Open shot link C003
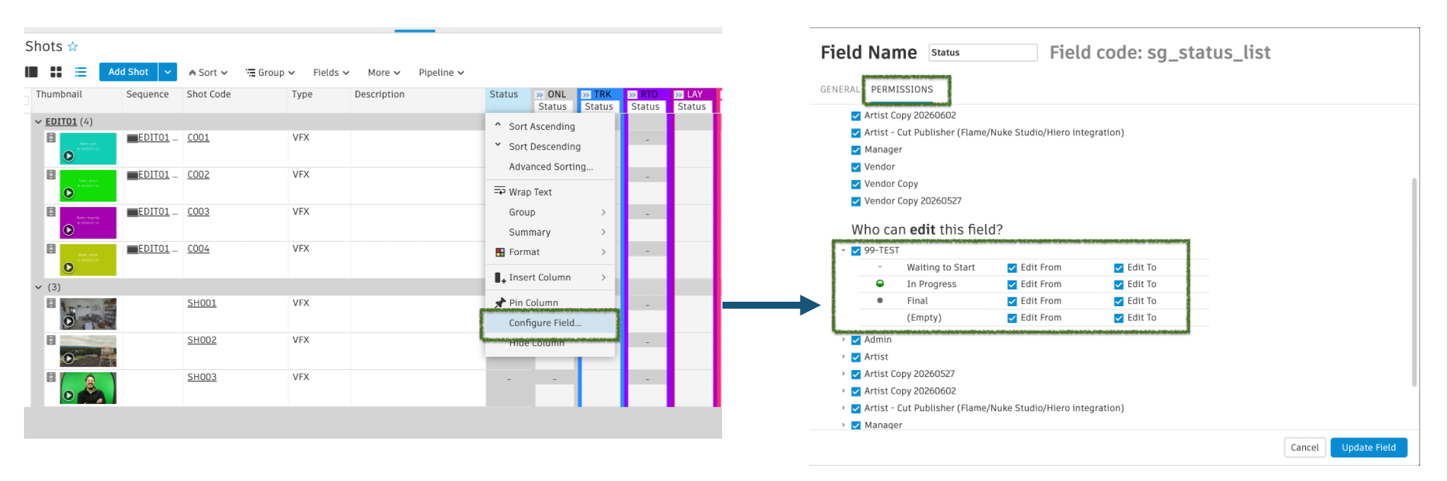 (x=198, y=211)
